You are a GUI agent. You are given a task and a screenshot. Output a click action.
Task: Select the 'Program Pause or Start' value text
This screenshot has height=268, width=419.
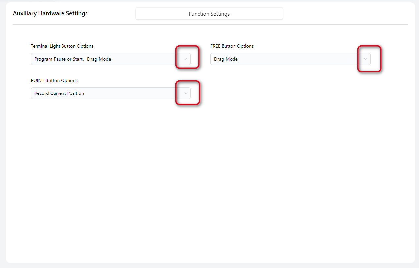point(59,59)
